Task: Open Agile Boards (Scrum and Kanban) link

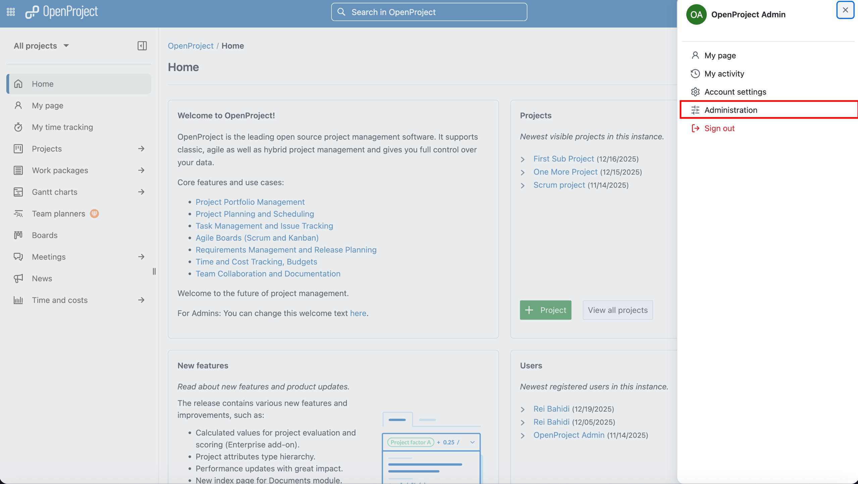Action: click(257, 238)
